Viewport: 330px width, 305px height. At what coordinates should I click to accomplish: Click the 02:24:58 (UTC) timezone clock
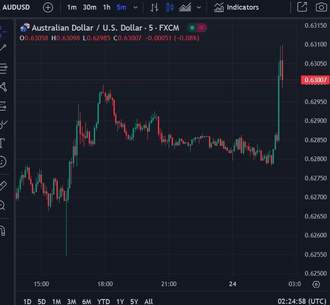coord(301,301)
